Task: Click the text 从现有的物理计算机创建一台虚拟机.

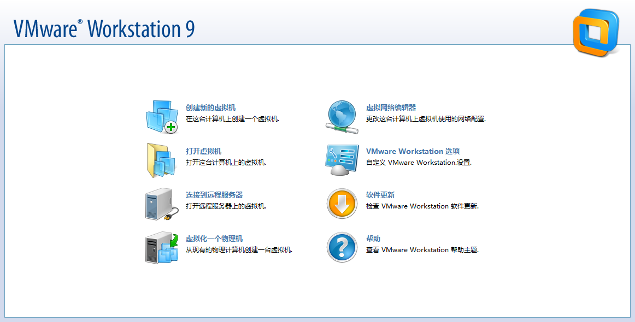Action: [239, 250]
